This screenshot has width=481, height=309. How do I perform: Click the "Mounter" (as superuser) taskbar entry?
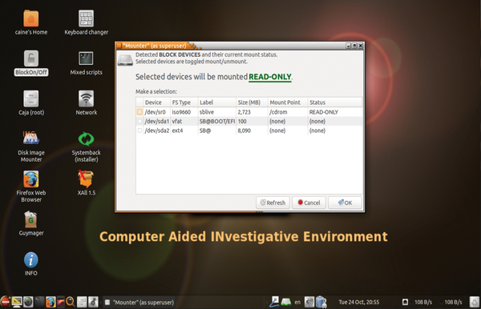click(x=139, y=303)
